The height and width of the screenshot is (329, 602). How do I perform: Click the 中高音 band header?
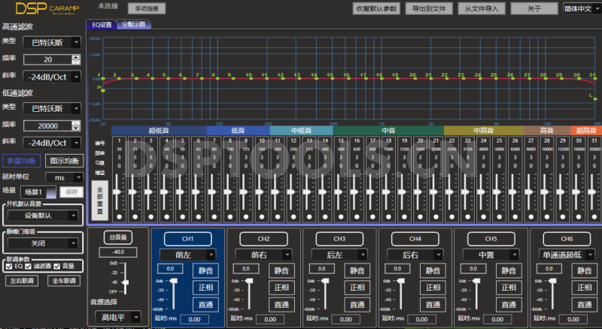(x=482, y=131)
